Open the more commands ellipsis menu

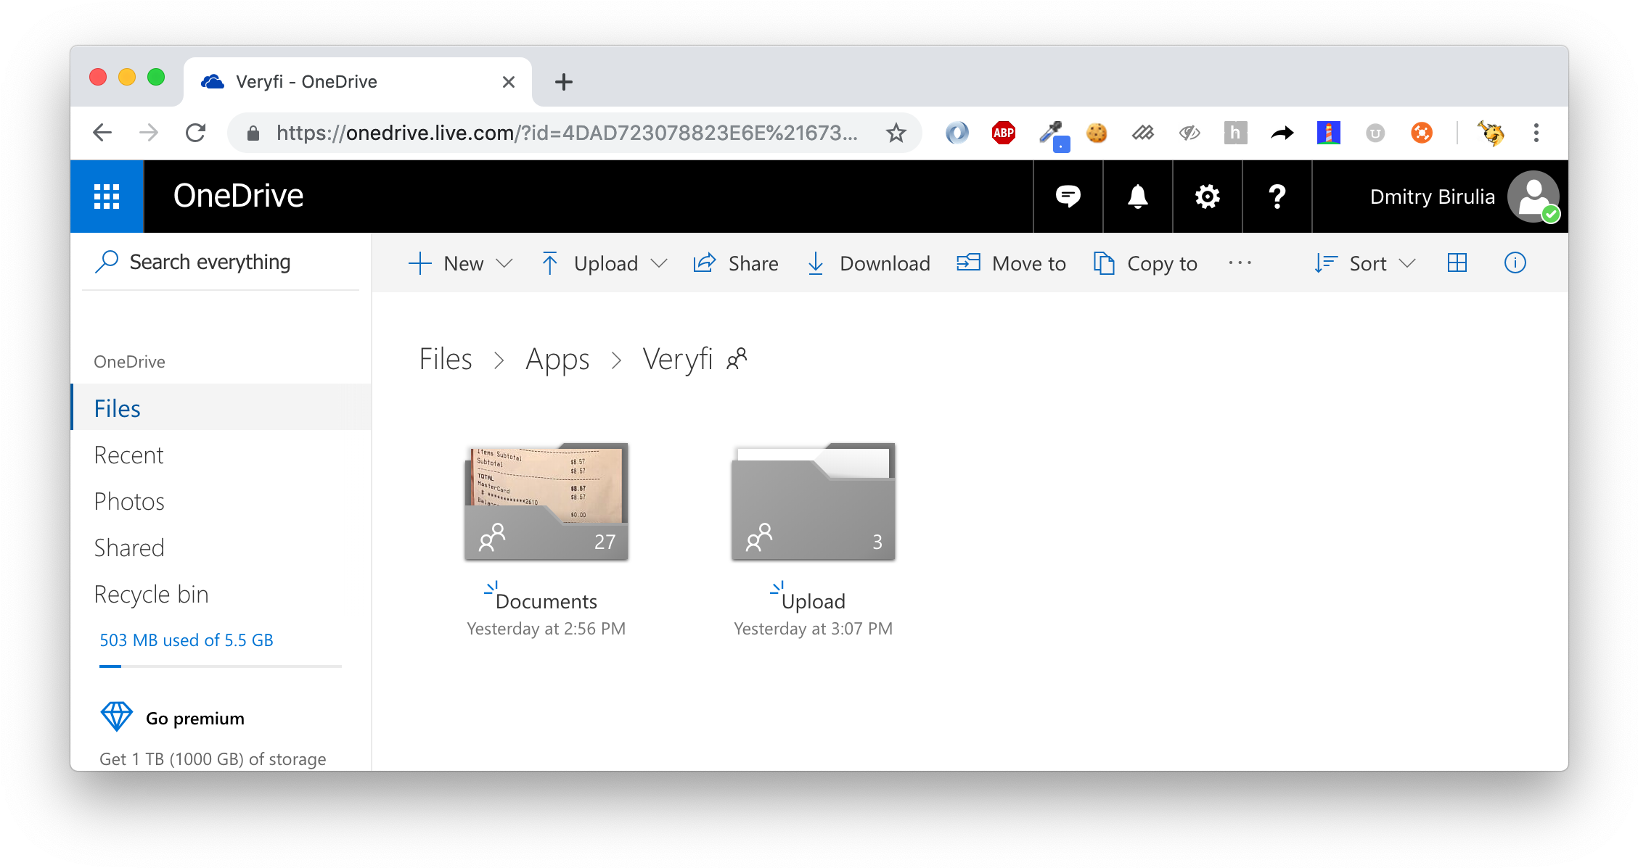click(1240, 263)
